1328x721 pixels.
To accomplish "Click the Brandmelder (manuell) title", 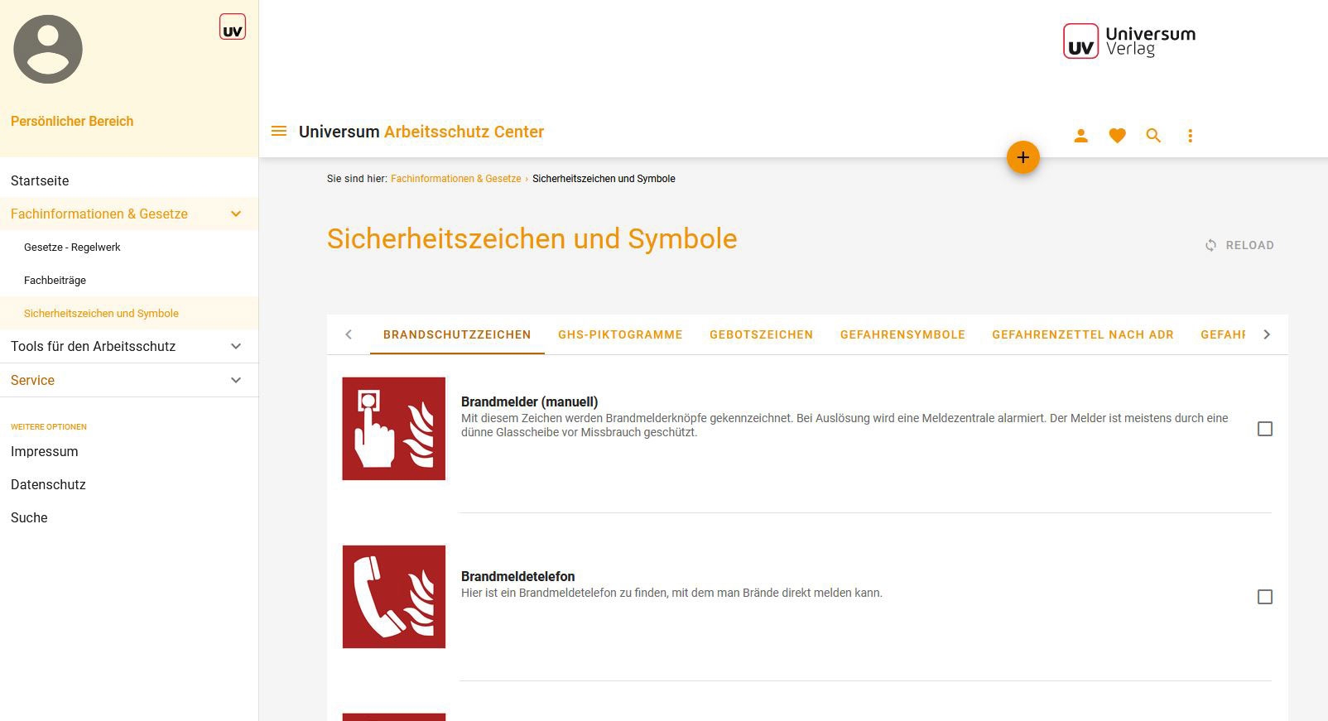I will [x=530, y=402].
